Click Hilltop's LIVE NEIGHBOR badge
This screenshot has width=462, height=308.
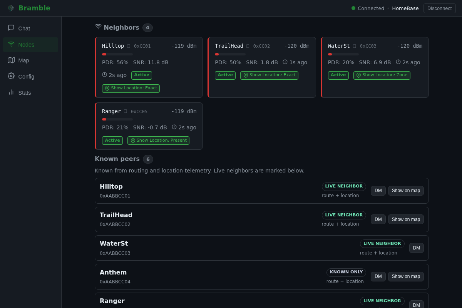(x=344, y=186)
